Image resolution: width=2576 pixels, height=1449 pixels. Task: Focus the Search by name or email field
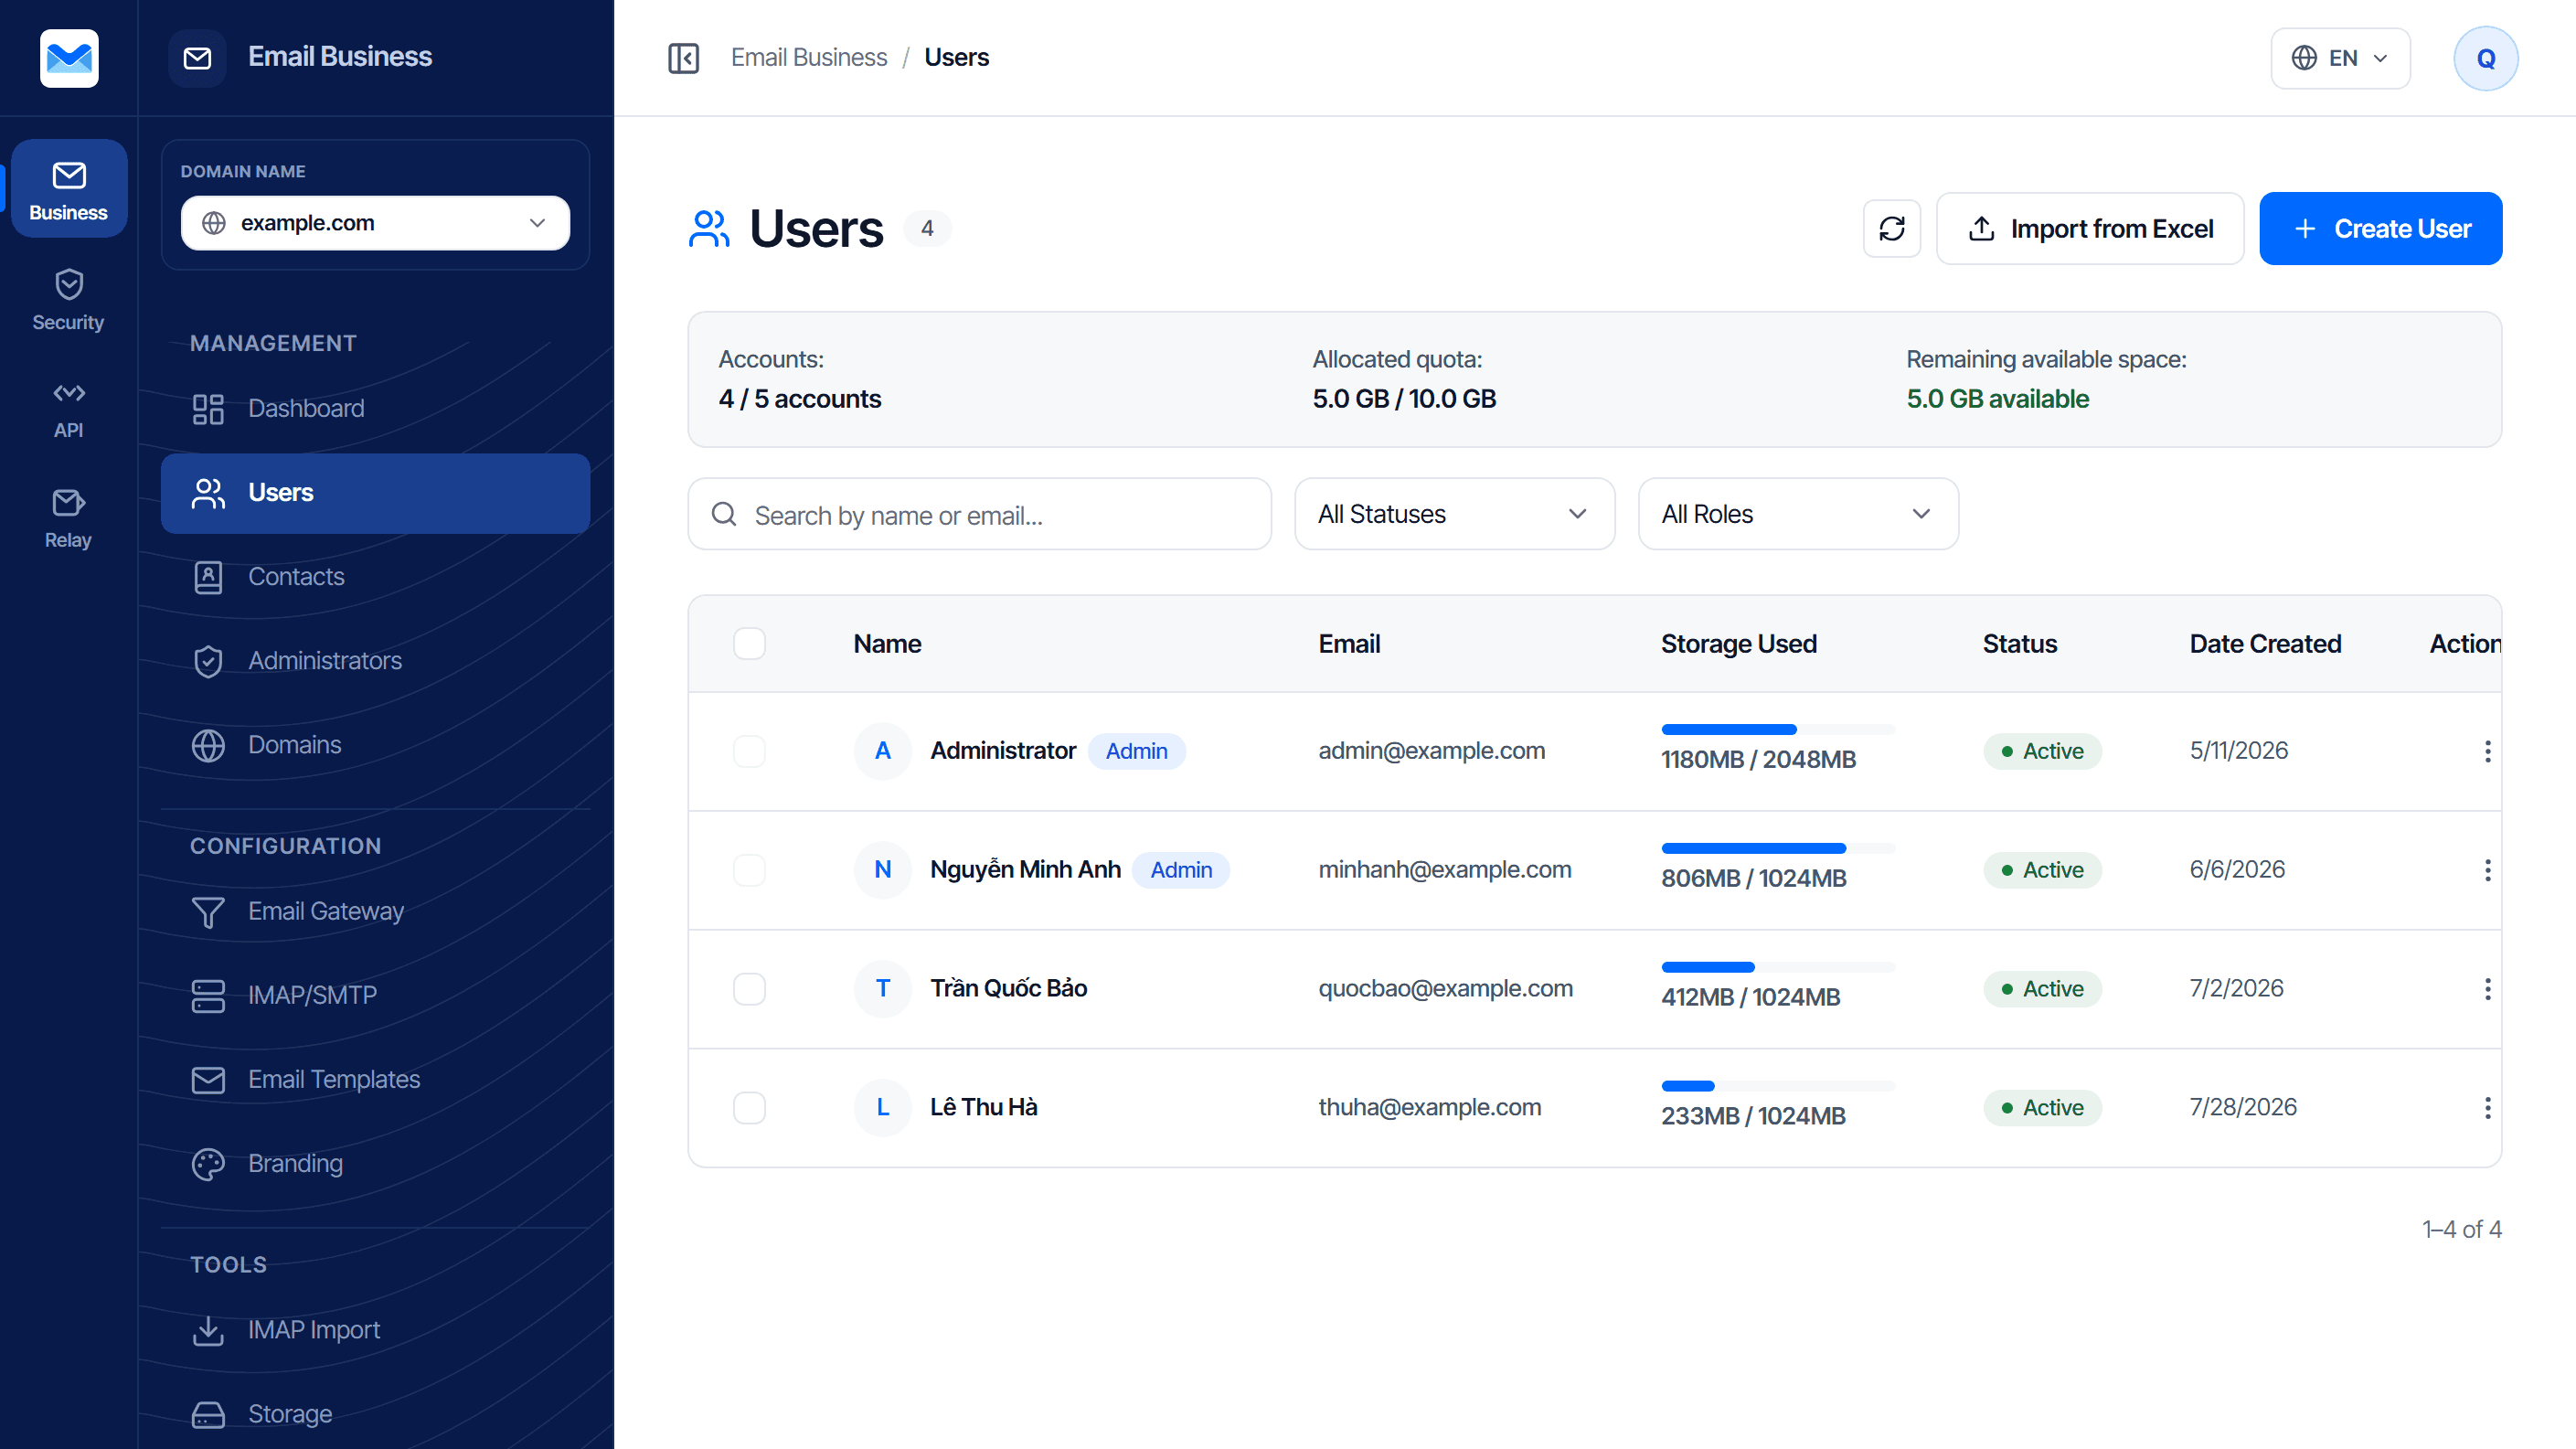coord(979,514)
